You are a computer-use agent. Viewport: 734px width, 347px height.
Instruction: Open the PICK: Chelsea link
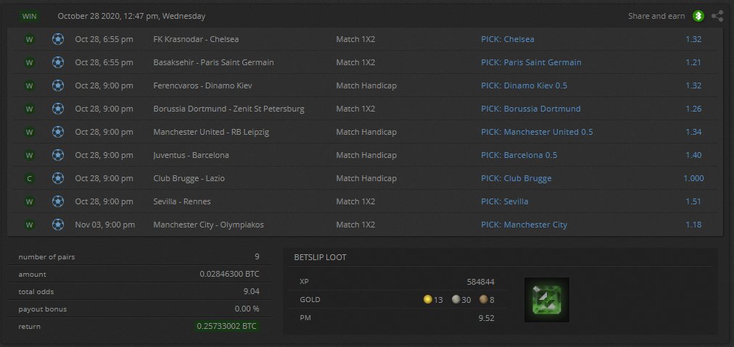point(508,39)
